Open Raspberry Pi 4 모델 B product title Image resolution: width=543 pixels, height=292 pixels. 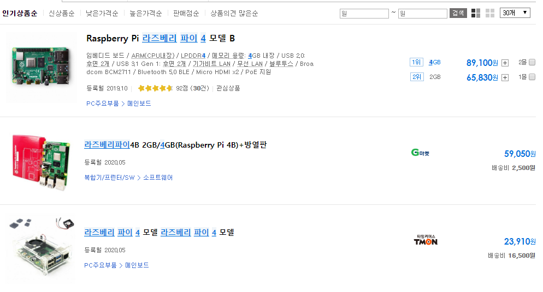(161, 38)
